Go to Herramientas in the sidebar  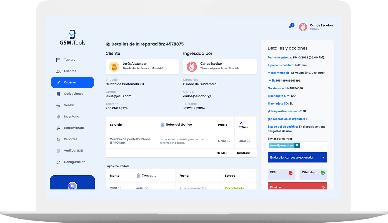74,128
